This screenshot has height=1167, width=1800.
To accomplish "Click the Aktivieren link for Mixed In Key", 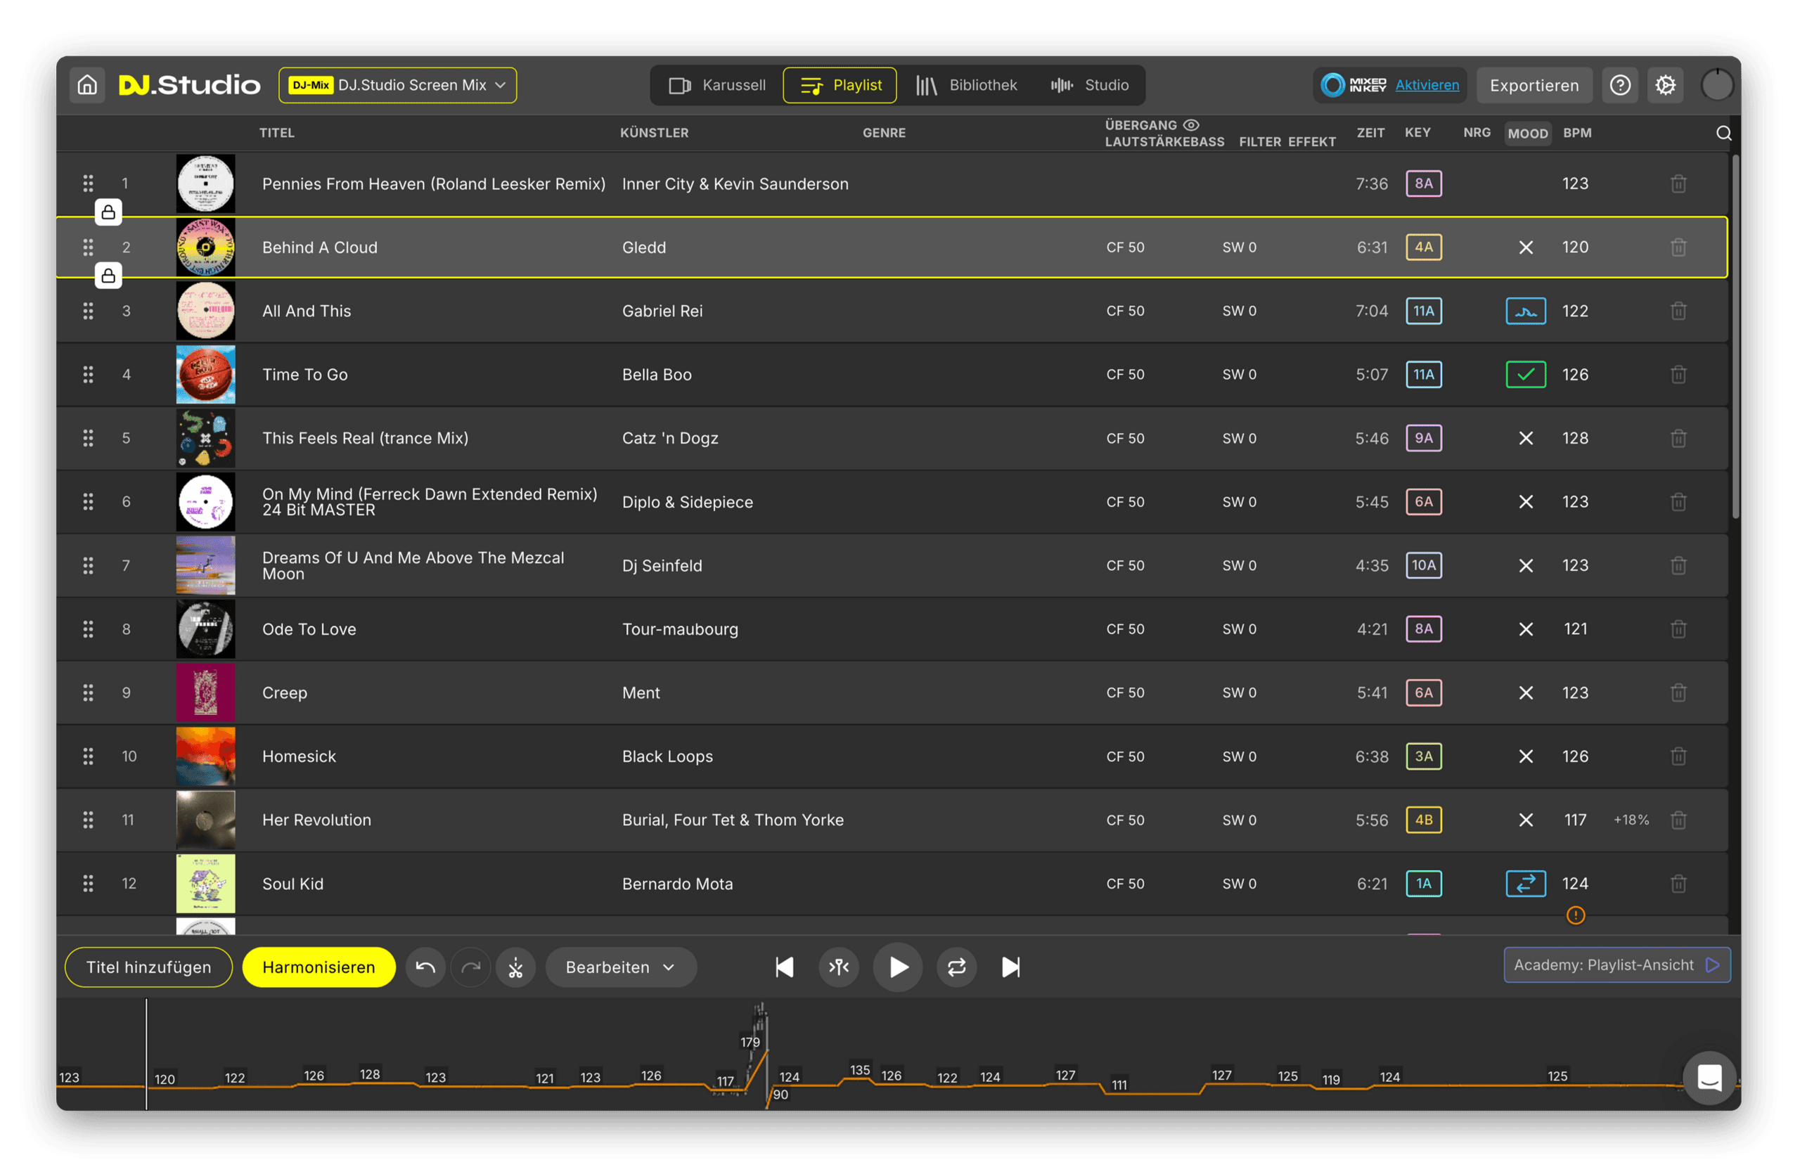I will pyautogui.click(x=1427, y=84).
